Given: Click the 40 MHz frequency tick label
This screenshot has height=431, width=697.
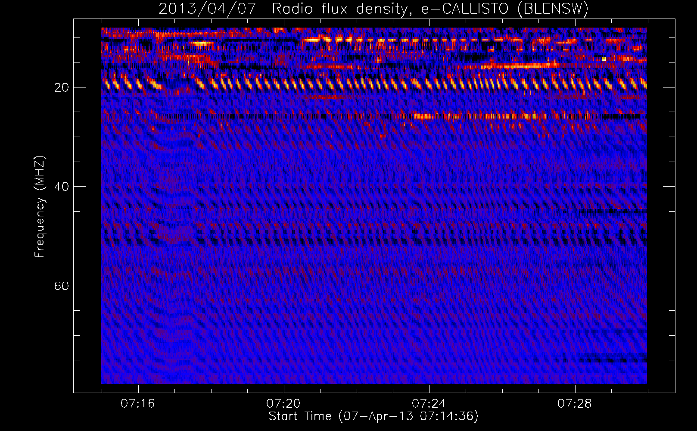Looking at the screenshot, I should point(62,187).
